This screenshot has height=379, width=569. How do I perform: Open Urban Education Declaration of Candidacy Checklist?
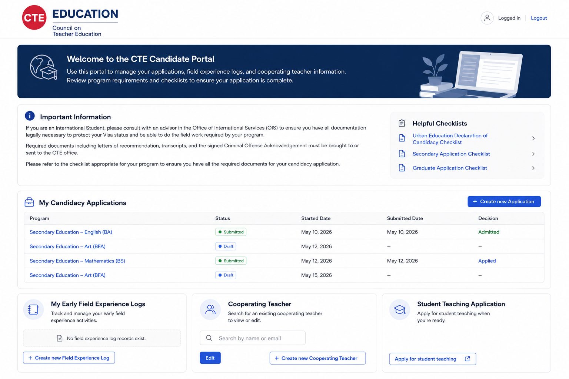point(450,139)
